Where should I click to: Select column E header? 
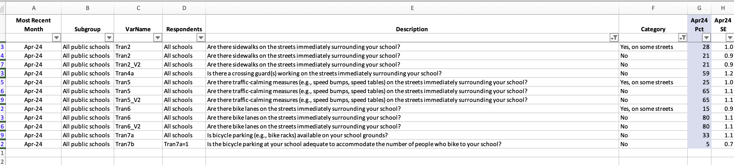[412, 8]
